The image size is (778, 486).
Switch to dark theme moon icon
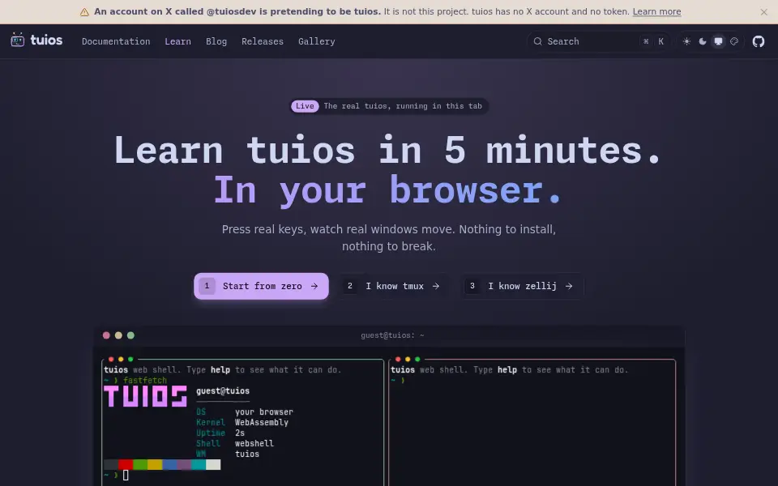pos(703,41)
